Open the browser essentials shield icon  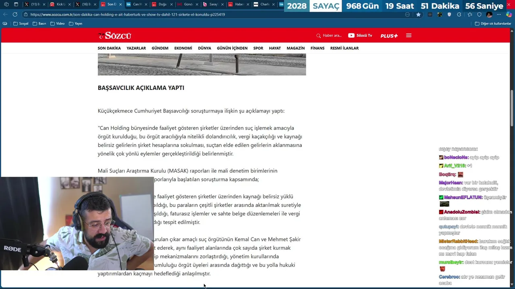point(479,14)
